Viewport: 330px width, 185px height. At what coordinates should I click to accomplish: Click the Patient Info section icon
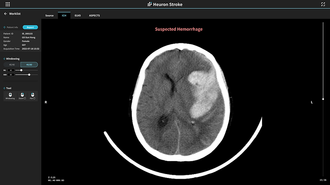tap(4, 27)
